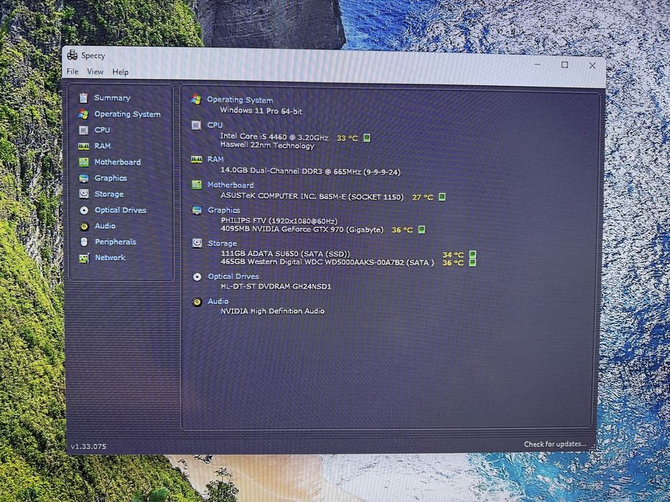Click the Audio speaker icon in sidebar
The height and width of the screenshot is (502, 670).
[x=84, y=226]
